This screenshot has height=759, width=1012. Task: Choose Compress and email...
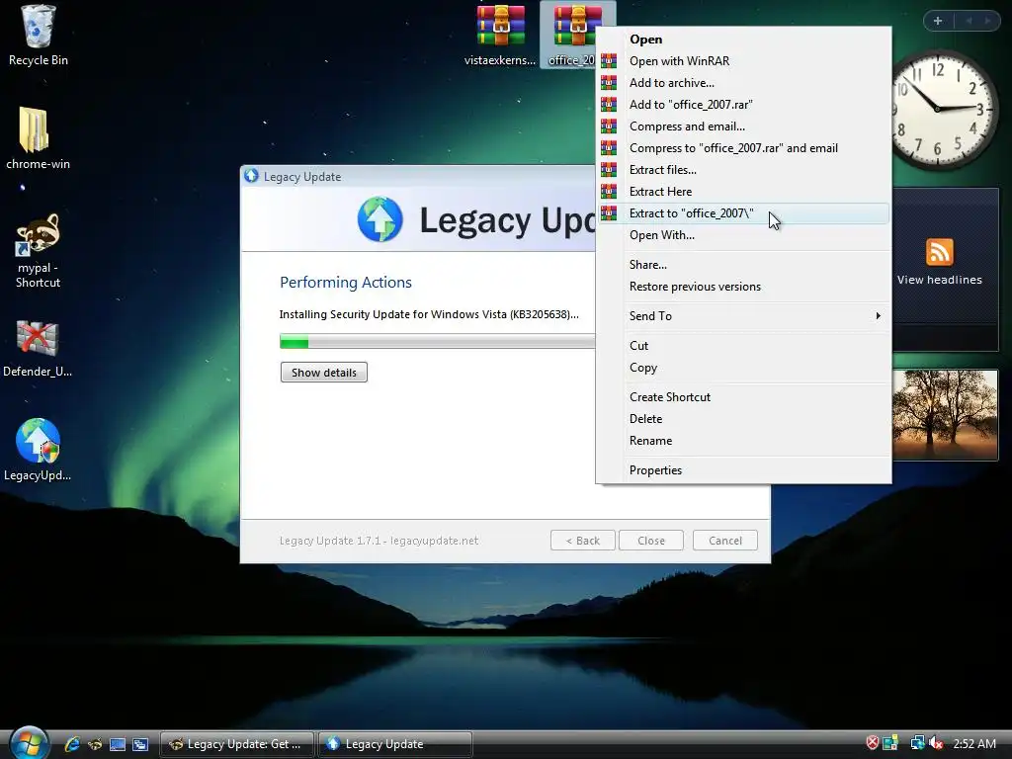tap(743, 126)
